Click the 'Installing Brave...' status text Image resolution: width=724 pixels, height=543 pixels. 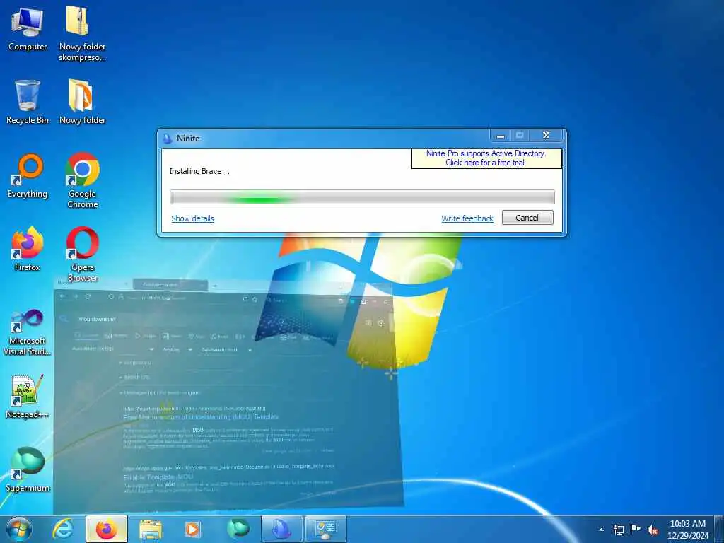tap(199, 171)
